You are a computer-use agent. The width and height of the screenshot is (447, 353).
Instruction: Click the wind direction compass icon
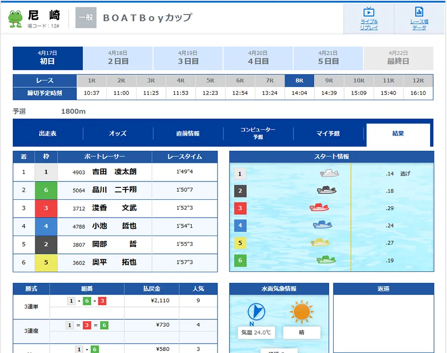click(256, 312)
